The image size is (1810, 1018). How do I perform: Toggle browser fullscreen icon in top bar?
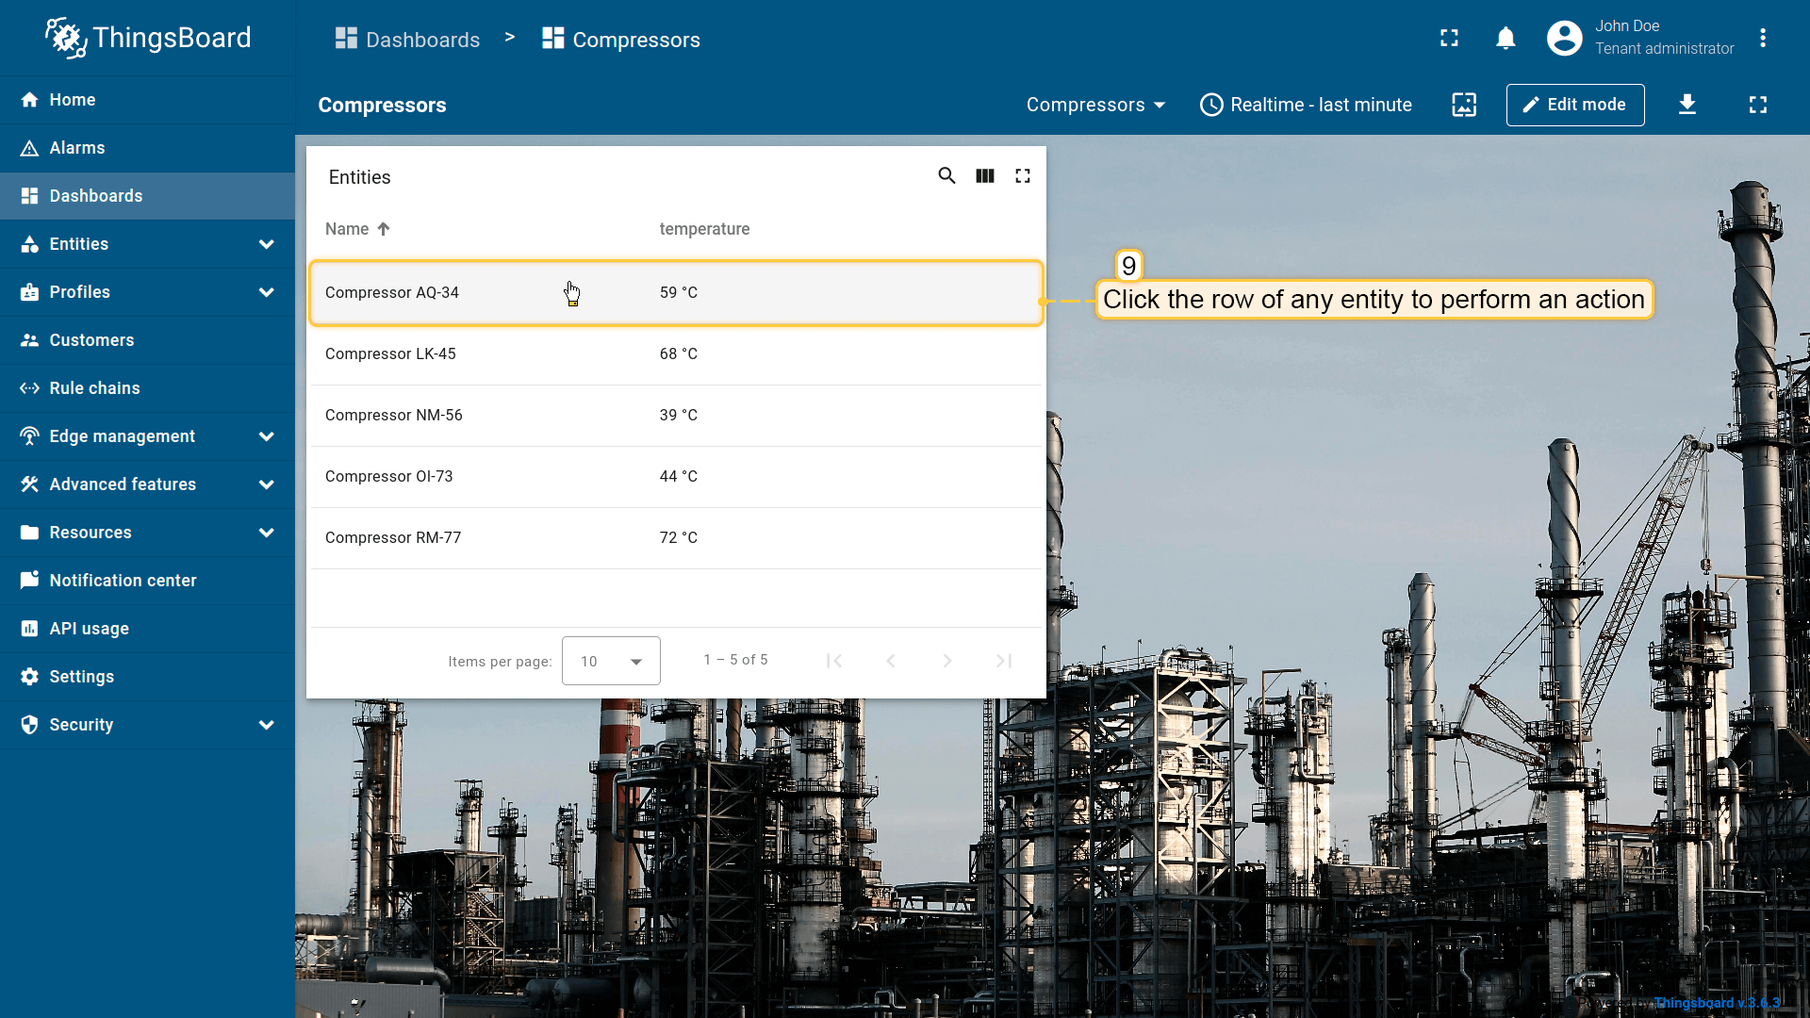(x=1449, y=39)
